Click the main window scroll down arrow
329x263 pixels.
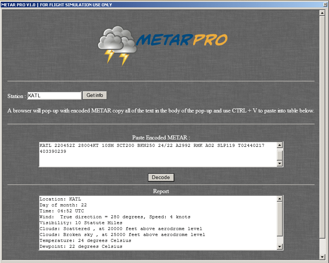pyautogui.click(x=322, y=256)
